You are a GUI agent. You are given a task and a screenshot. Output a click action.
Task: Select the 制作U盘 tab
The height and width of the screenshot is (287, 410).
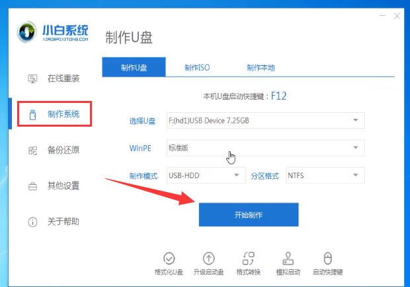(x=134, y=67)
